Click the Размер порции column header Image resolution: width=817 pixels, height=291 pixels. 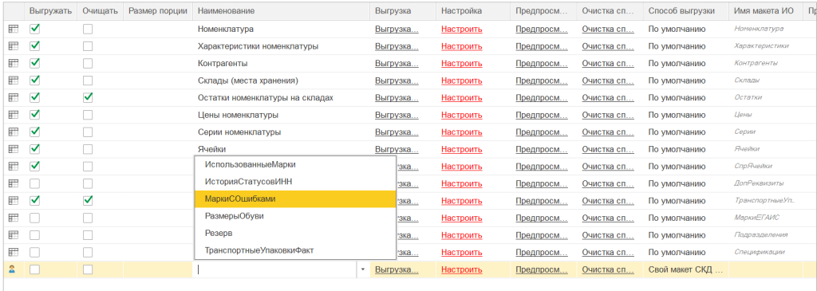(x=158, y=10)
